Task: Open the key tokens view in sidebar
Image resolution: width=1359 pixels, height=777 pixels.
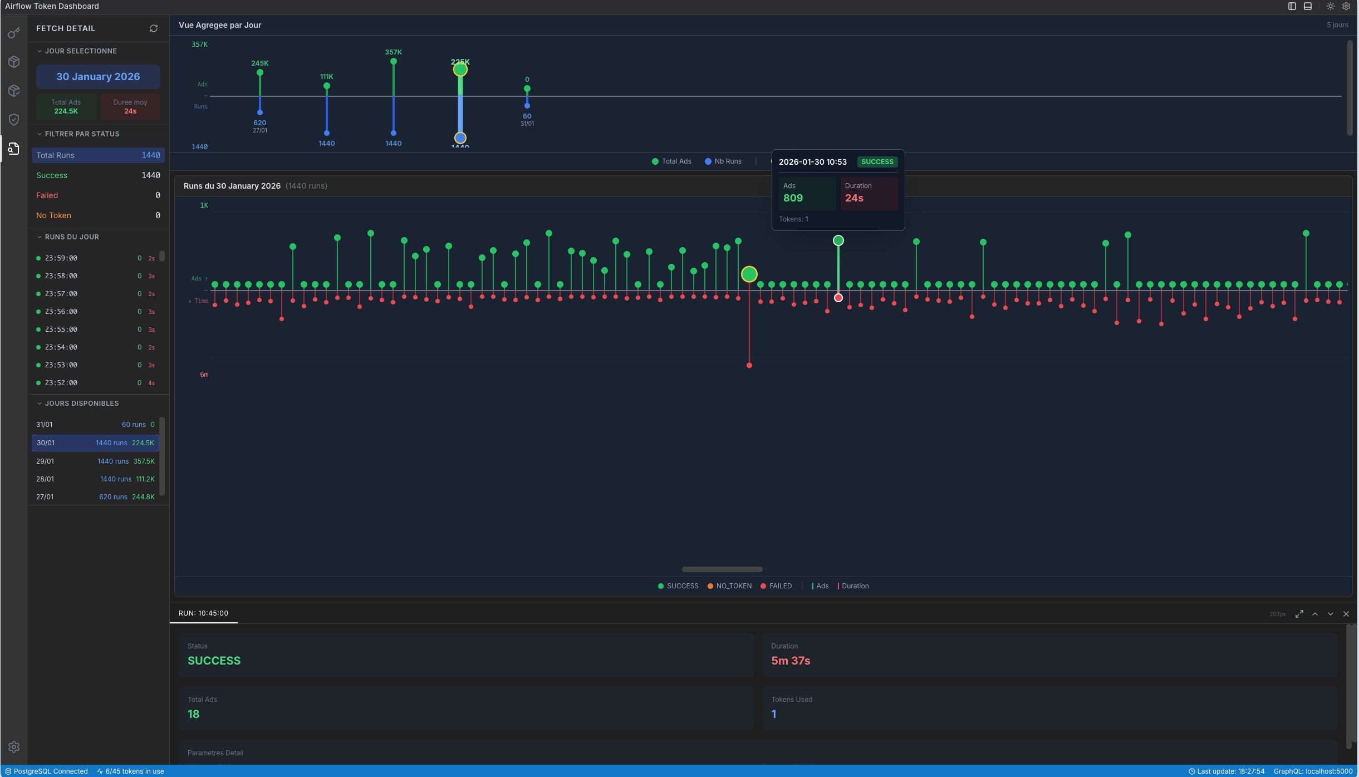Action: [x=14, y=33]
